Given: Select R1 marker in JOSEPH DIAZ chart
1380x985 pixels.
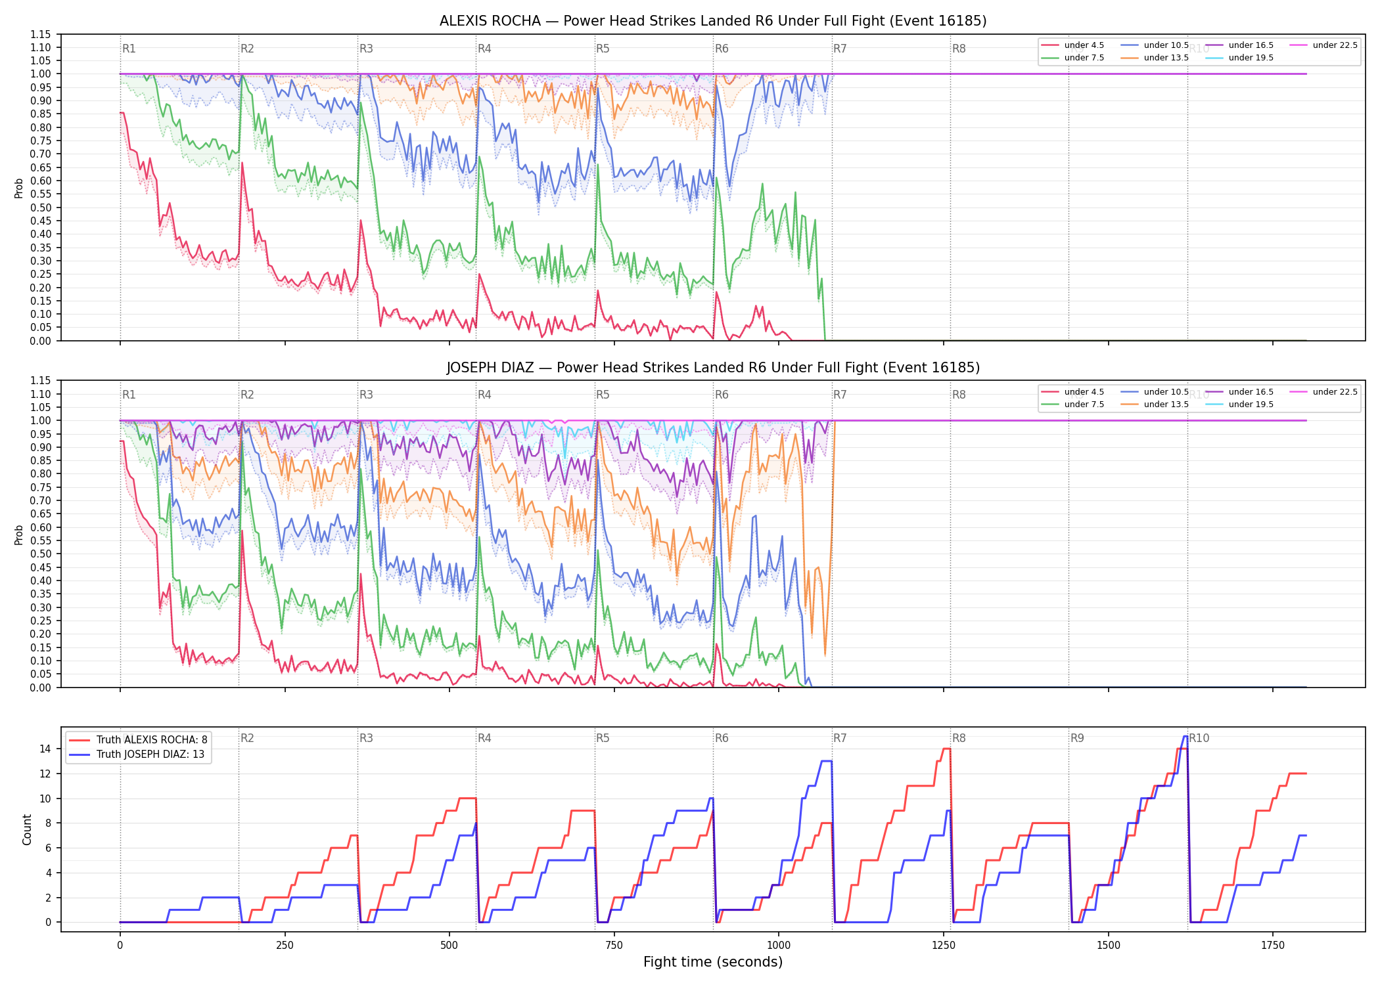Looking at the screenshot, I should (129, 395).
